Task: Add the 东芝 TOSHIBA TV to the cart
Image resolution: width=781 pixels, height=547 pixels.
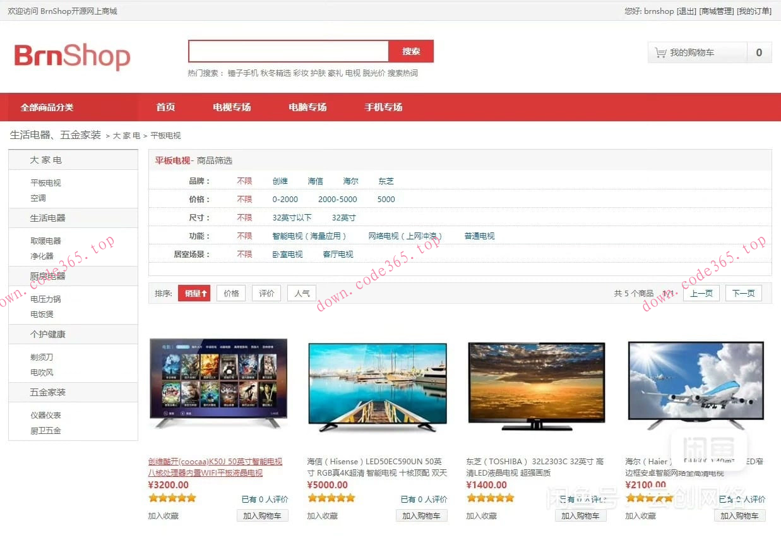Action: pyautogui.click(x=581, y=515)
